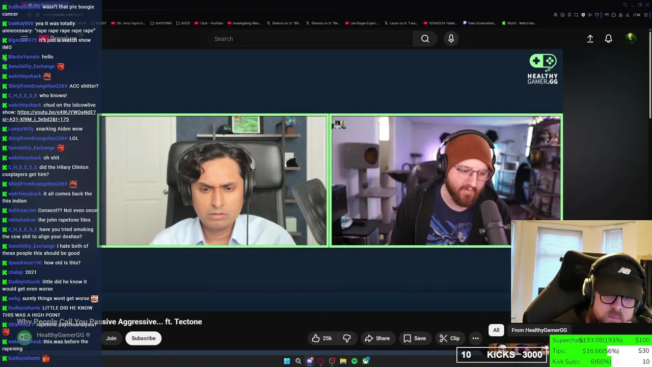Image resolution: width=652 pixels, height=367 pixels.
Task: Open YouTube notifications bell
Action: click(608, 39)
